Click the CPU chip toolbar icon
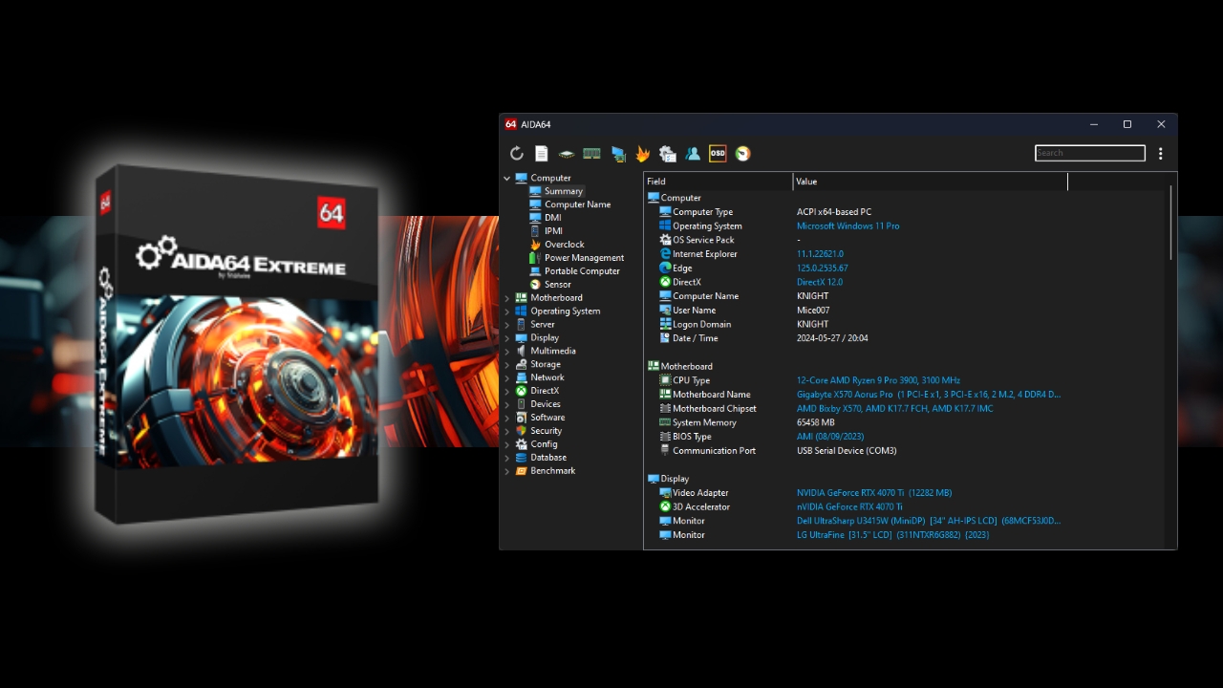 pyautogui.click(x=567, y=154)
